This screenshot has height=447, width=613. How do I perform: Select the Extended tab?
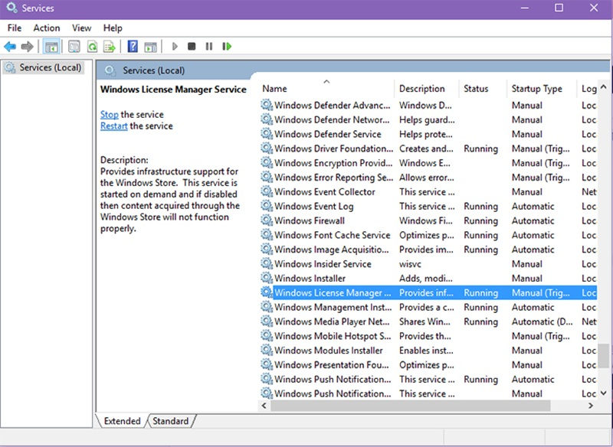pos(123,421)
